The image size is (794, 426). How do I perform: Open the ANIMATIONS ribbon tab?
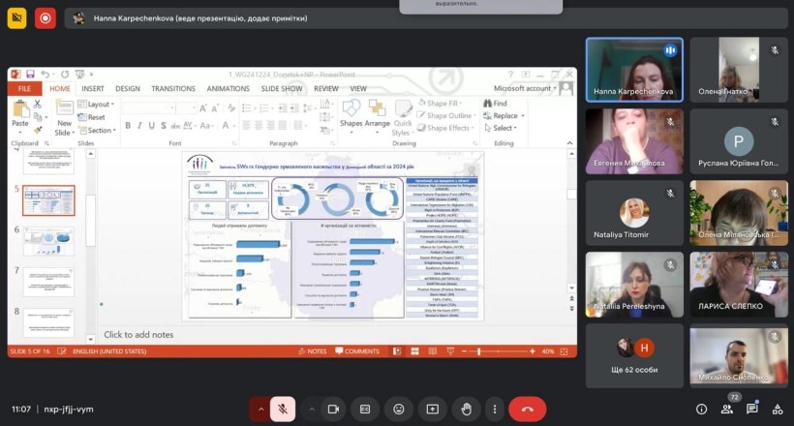click(x=228, y=89)
